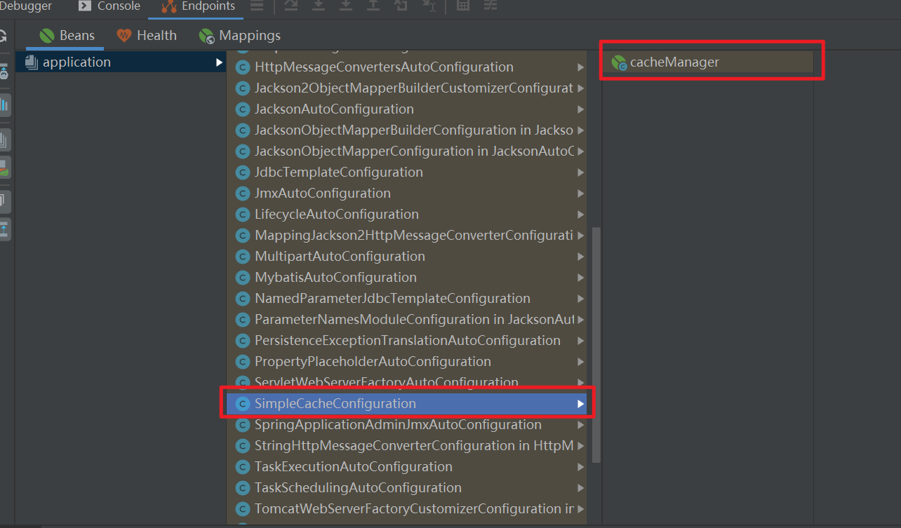Click the Step Out toolbar icon
Screen dimensions: 901x528
pyautogui.click(x=373, y=6)
